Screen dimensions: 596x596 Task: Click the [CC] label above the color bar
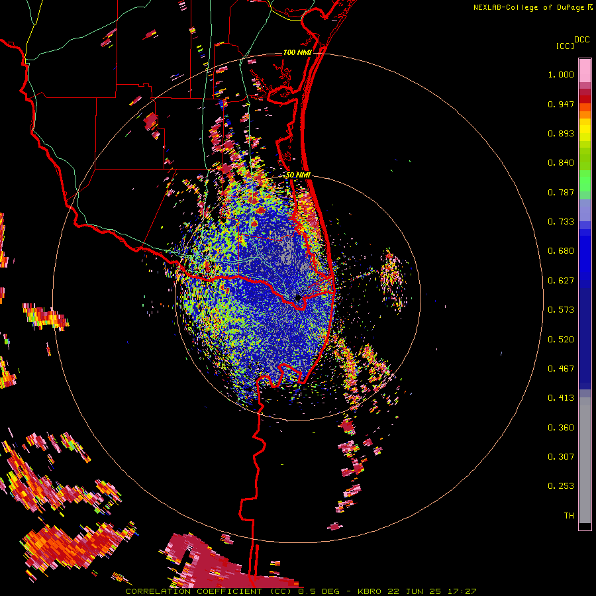tap(565, 46)
